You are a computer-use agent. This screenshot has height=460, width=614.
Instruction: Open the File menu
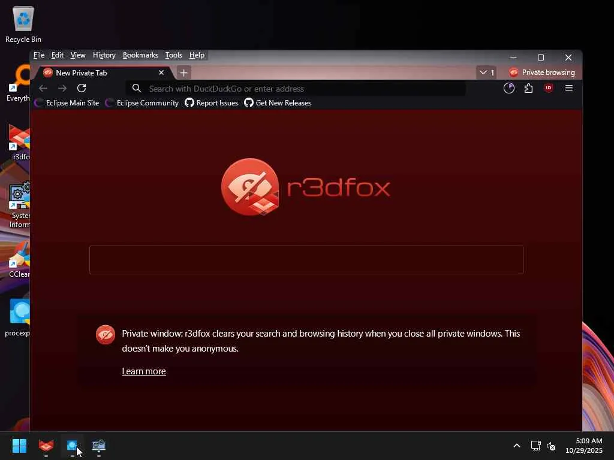pos(39,55)
